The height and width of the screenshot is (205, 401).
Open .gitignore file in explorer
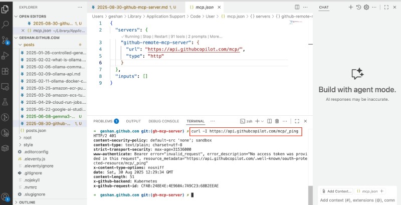[x=33, y=173]
